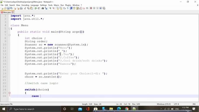Screen dimensions: 199x112
Task: Open the Windows Start button
Action: click(x=4, y=109)
